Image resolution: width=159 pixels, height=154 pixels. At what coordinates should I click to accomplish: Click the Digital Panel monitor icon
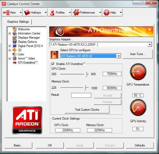15,46
